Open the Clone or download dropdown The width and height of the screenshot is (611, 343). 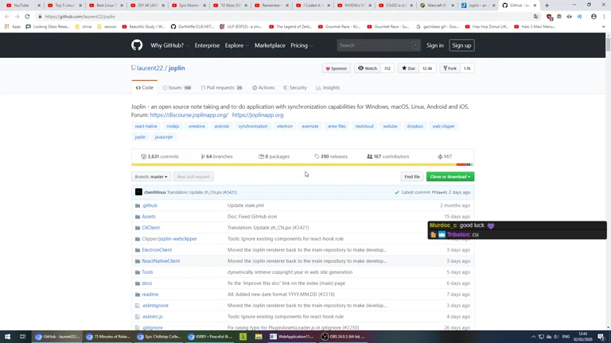coord(450,176)
